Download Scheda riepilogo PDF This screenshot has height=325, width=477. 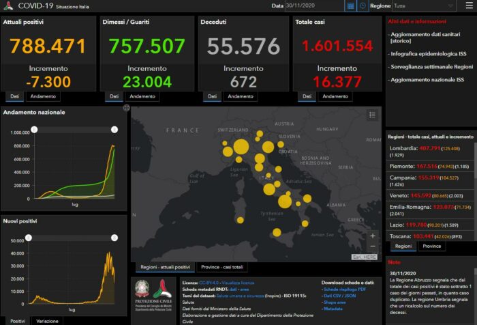coord(346,289)
